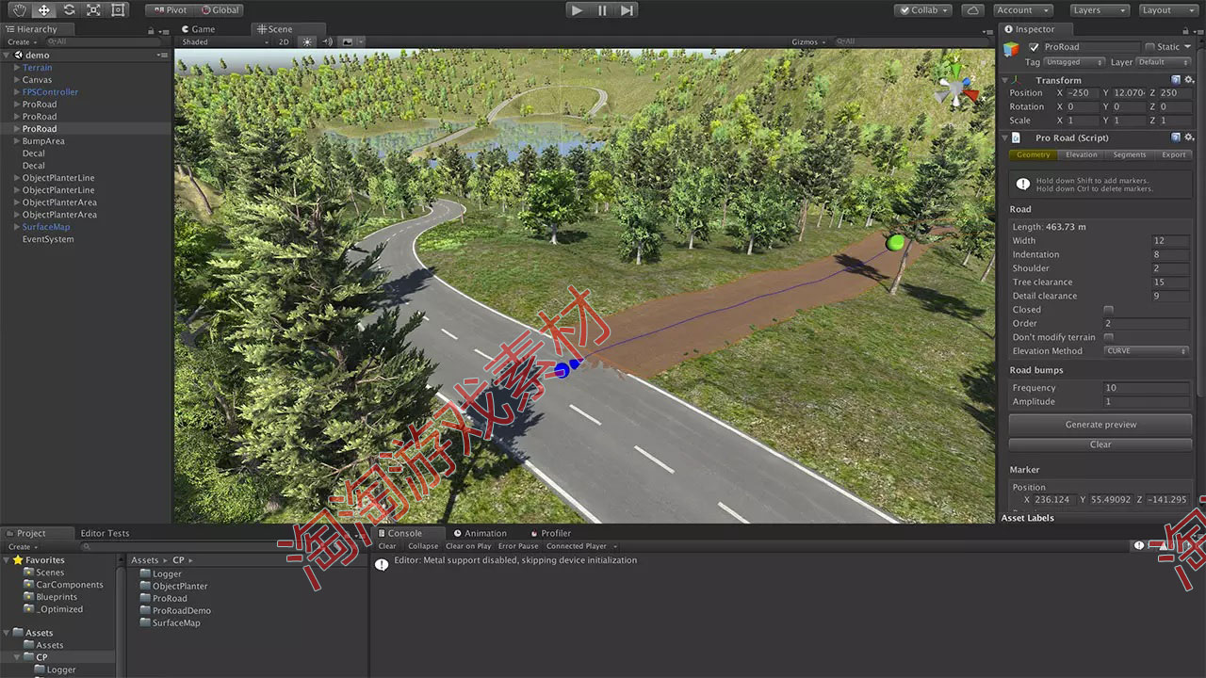This screenshot has width=1206, height=678.
Task: Expand the Terrain hierarchy item
Action: (17, 68)
